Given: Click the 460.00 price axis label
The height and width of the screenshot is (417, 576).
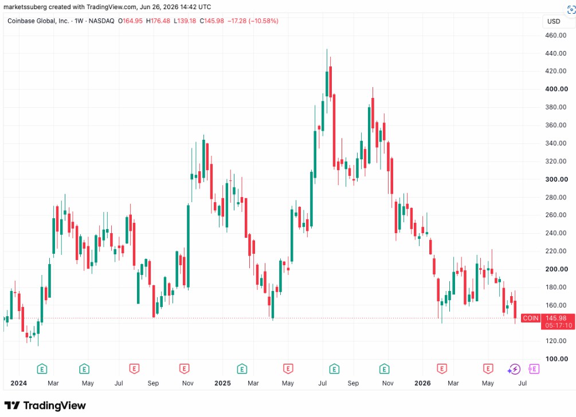Looking at the screenshot, I should click(x=556, y=36).
